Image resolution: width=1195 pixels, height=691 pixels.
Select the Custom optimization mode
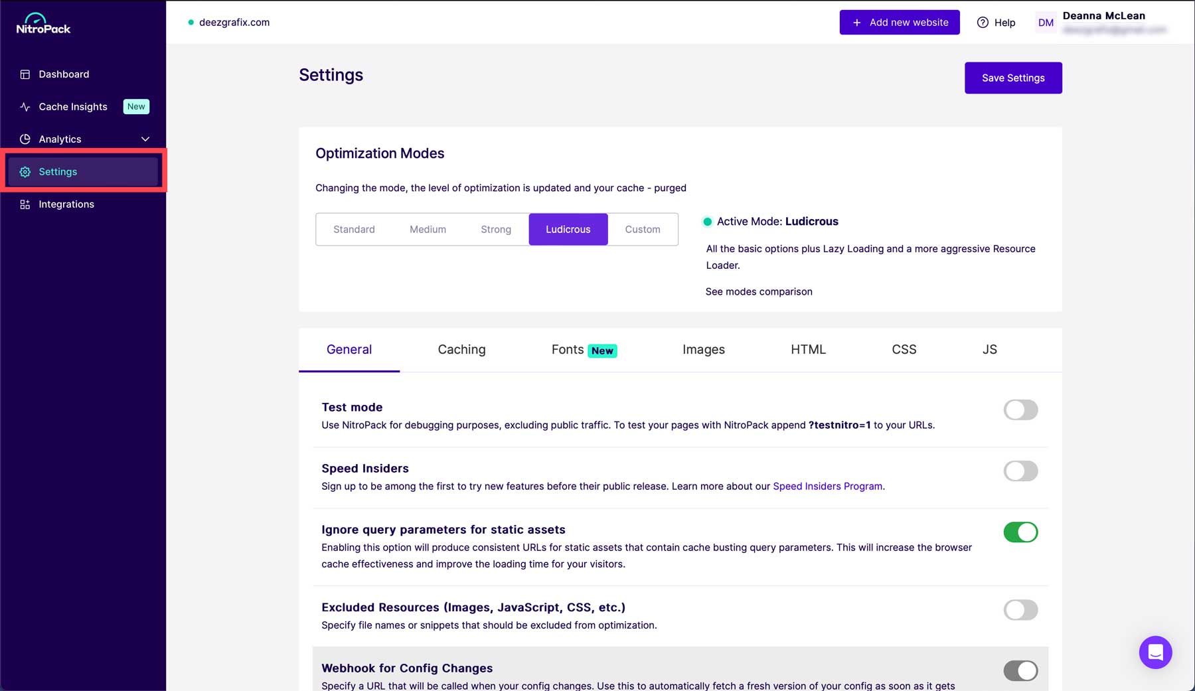pos(642,229)
